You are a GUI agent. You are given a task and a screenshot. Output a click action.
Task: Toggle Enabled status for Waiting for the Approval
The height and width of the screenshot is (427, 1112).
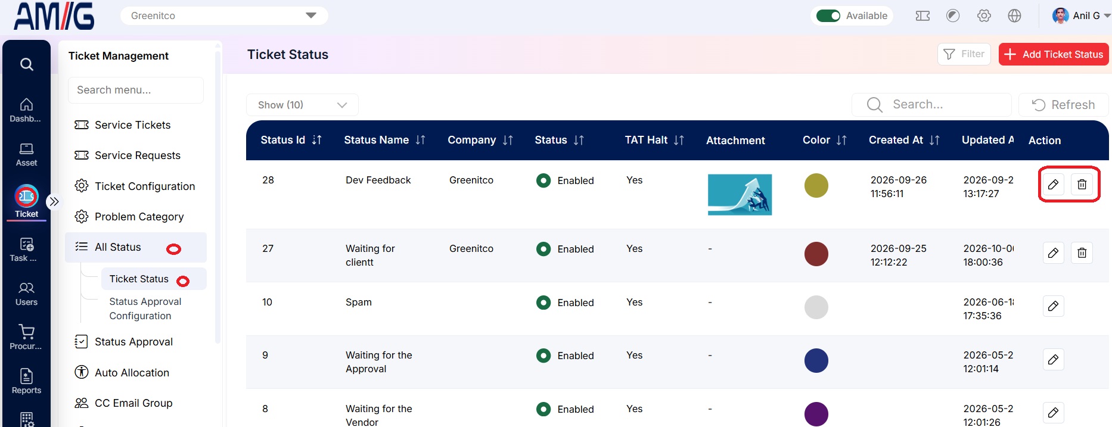[543, 356]
